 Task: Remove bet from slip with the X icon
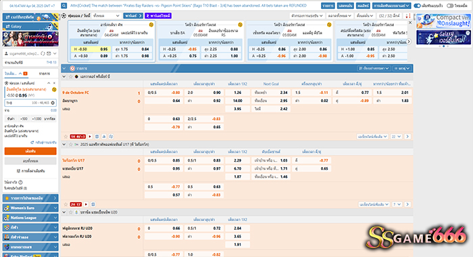pyautogui.click(x=54, y=83)
